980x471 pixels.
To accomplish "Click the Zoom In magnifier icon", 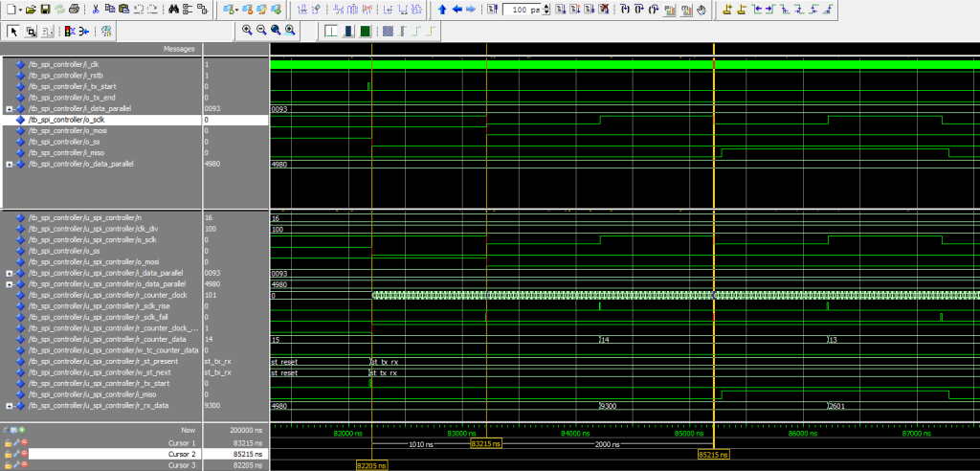I will [247, 30].
